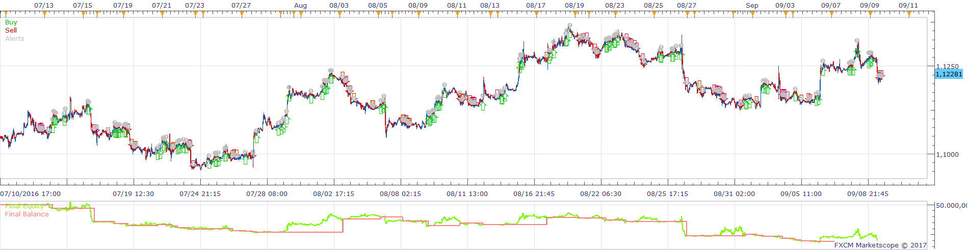968x250 pixels.
Task: Click the orange marker under 07/21
Action: (162, 14)
